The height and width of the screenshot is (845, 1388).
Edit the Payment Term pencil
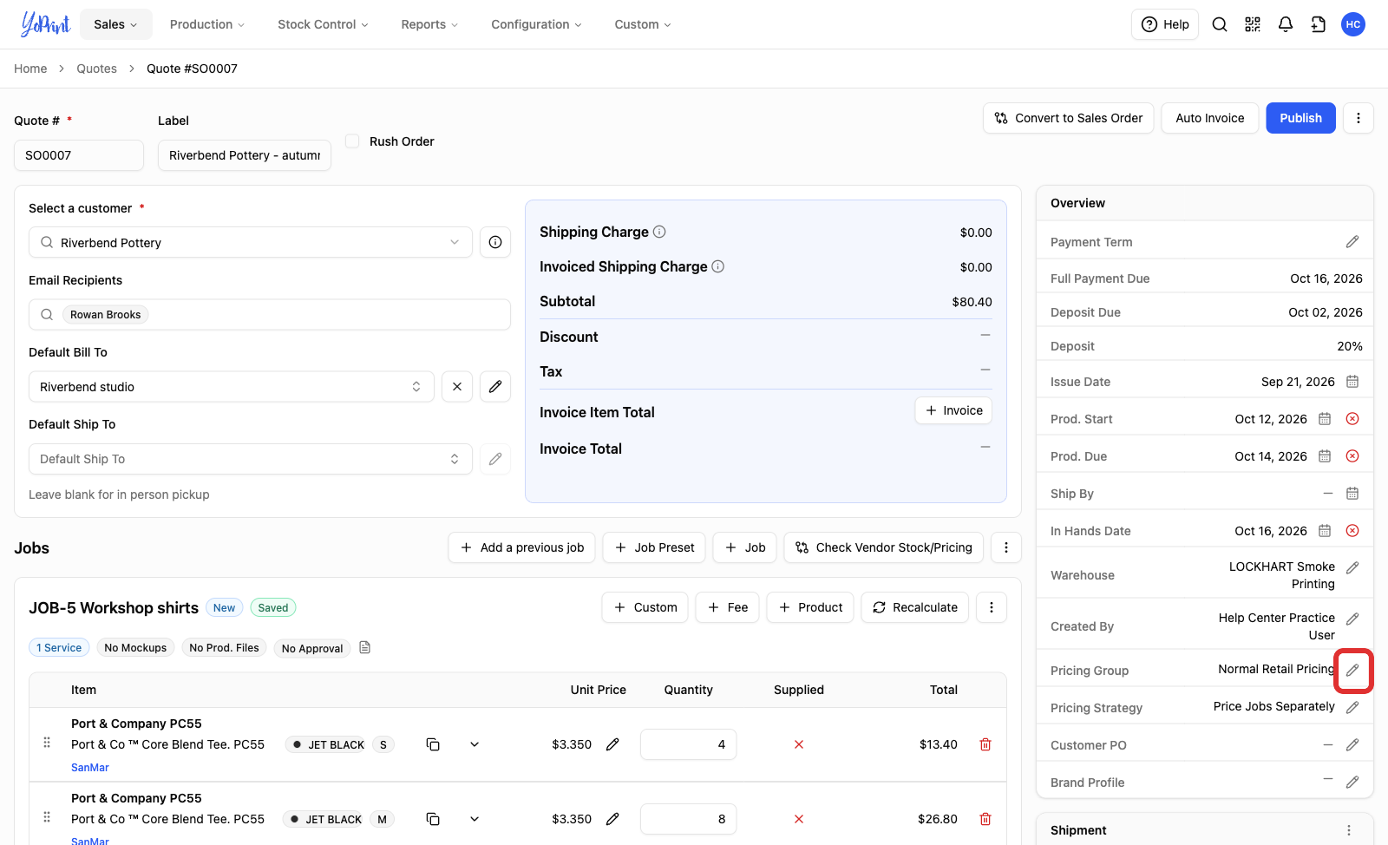[1352, 242]
